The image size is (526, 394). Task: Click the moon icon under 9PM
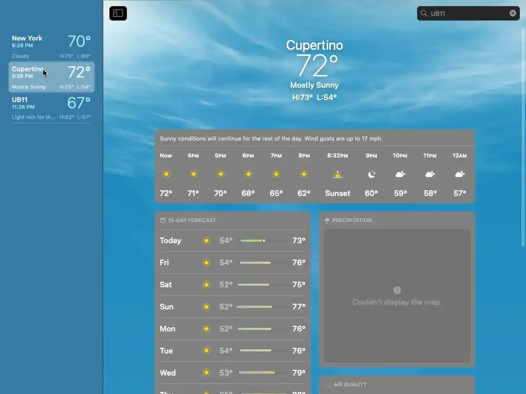[x=371, y=174]
